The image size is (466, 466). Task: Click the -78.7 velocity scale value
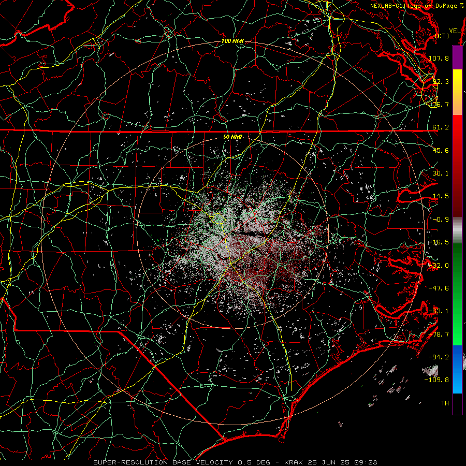439,334
